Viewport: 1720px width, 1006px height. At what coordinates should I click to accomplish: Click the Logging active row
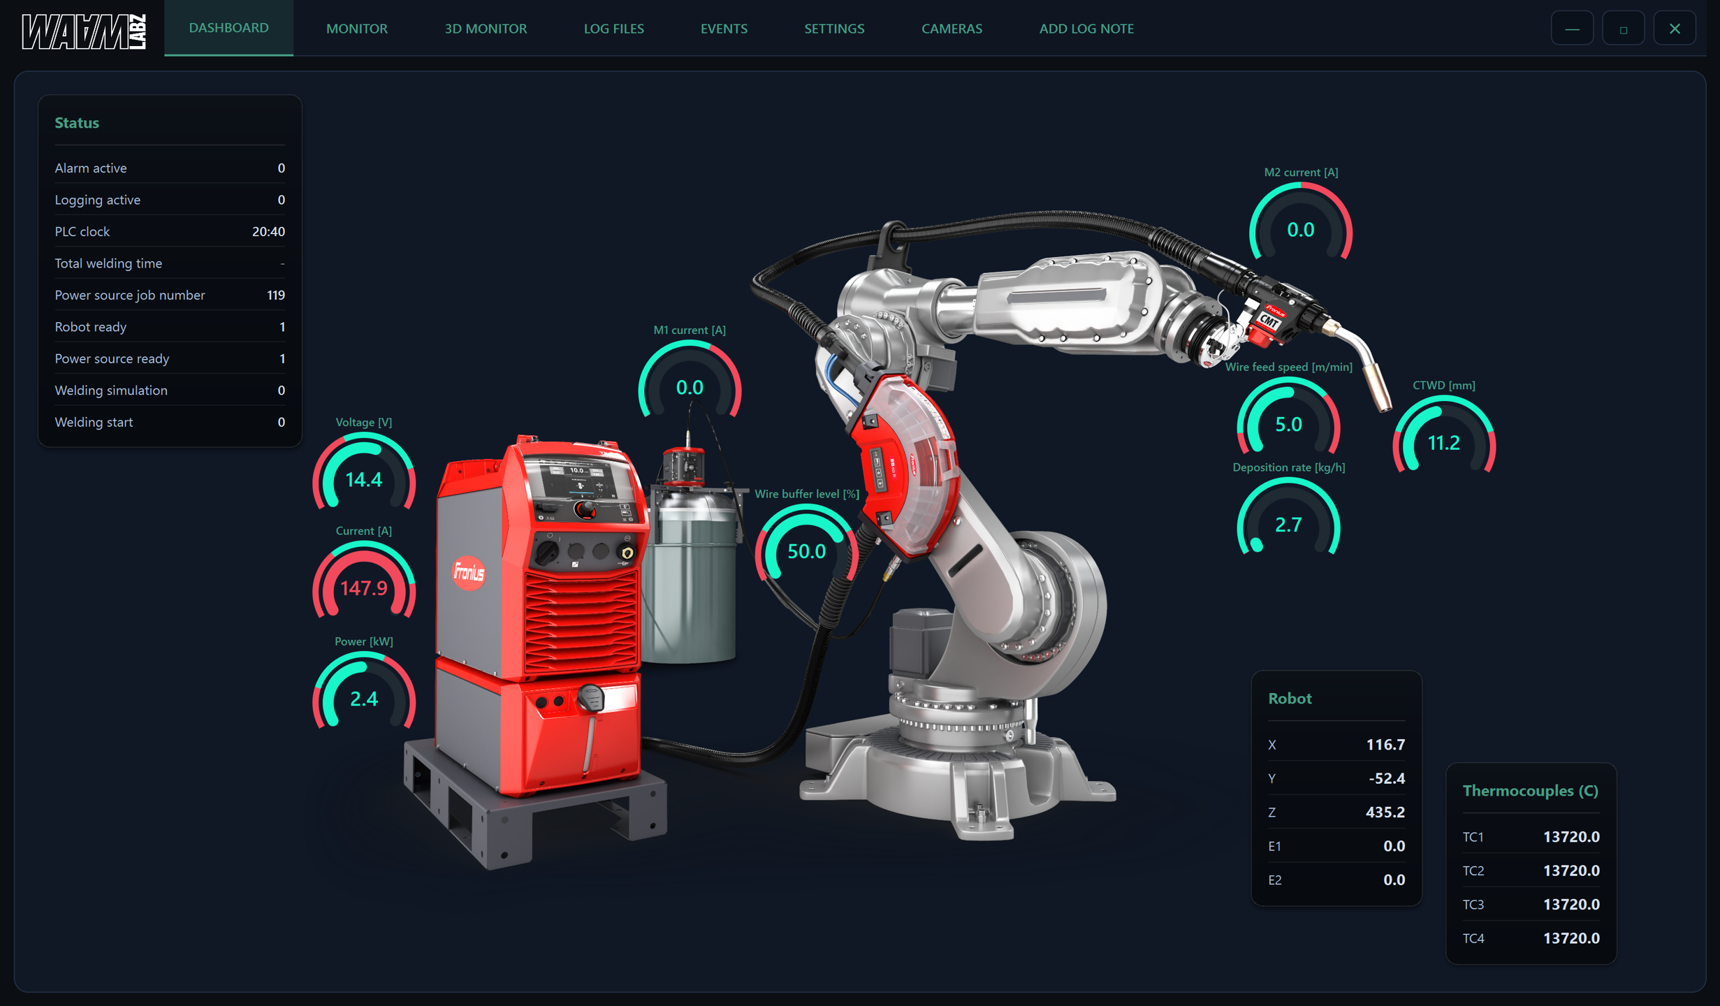170,200
